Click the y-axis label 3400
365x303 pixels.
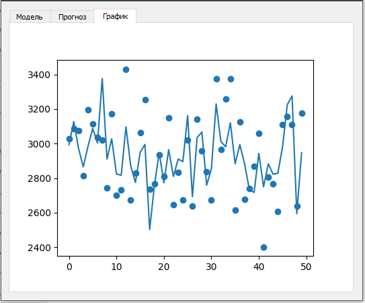click(x=39, y=75)
